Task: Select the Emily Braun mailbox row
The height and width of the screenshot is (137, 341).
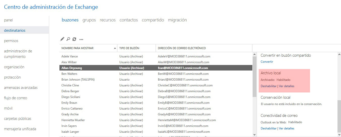Action: click(156, 103)
